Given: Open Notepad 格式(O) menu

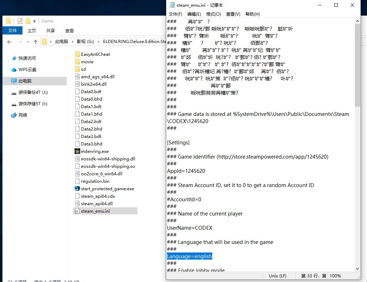Looking at the screenshot, I should coord(213,14).
